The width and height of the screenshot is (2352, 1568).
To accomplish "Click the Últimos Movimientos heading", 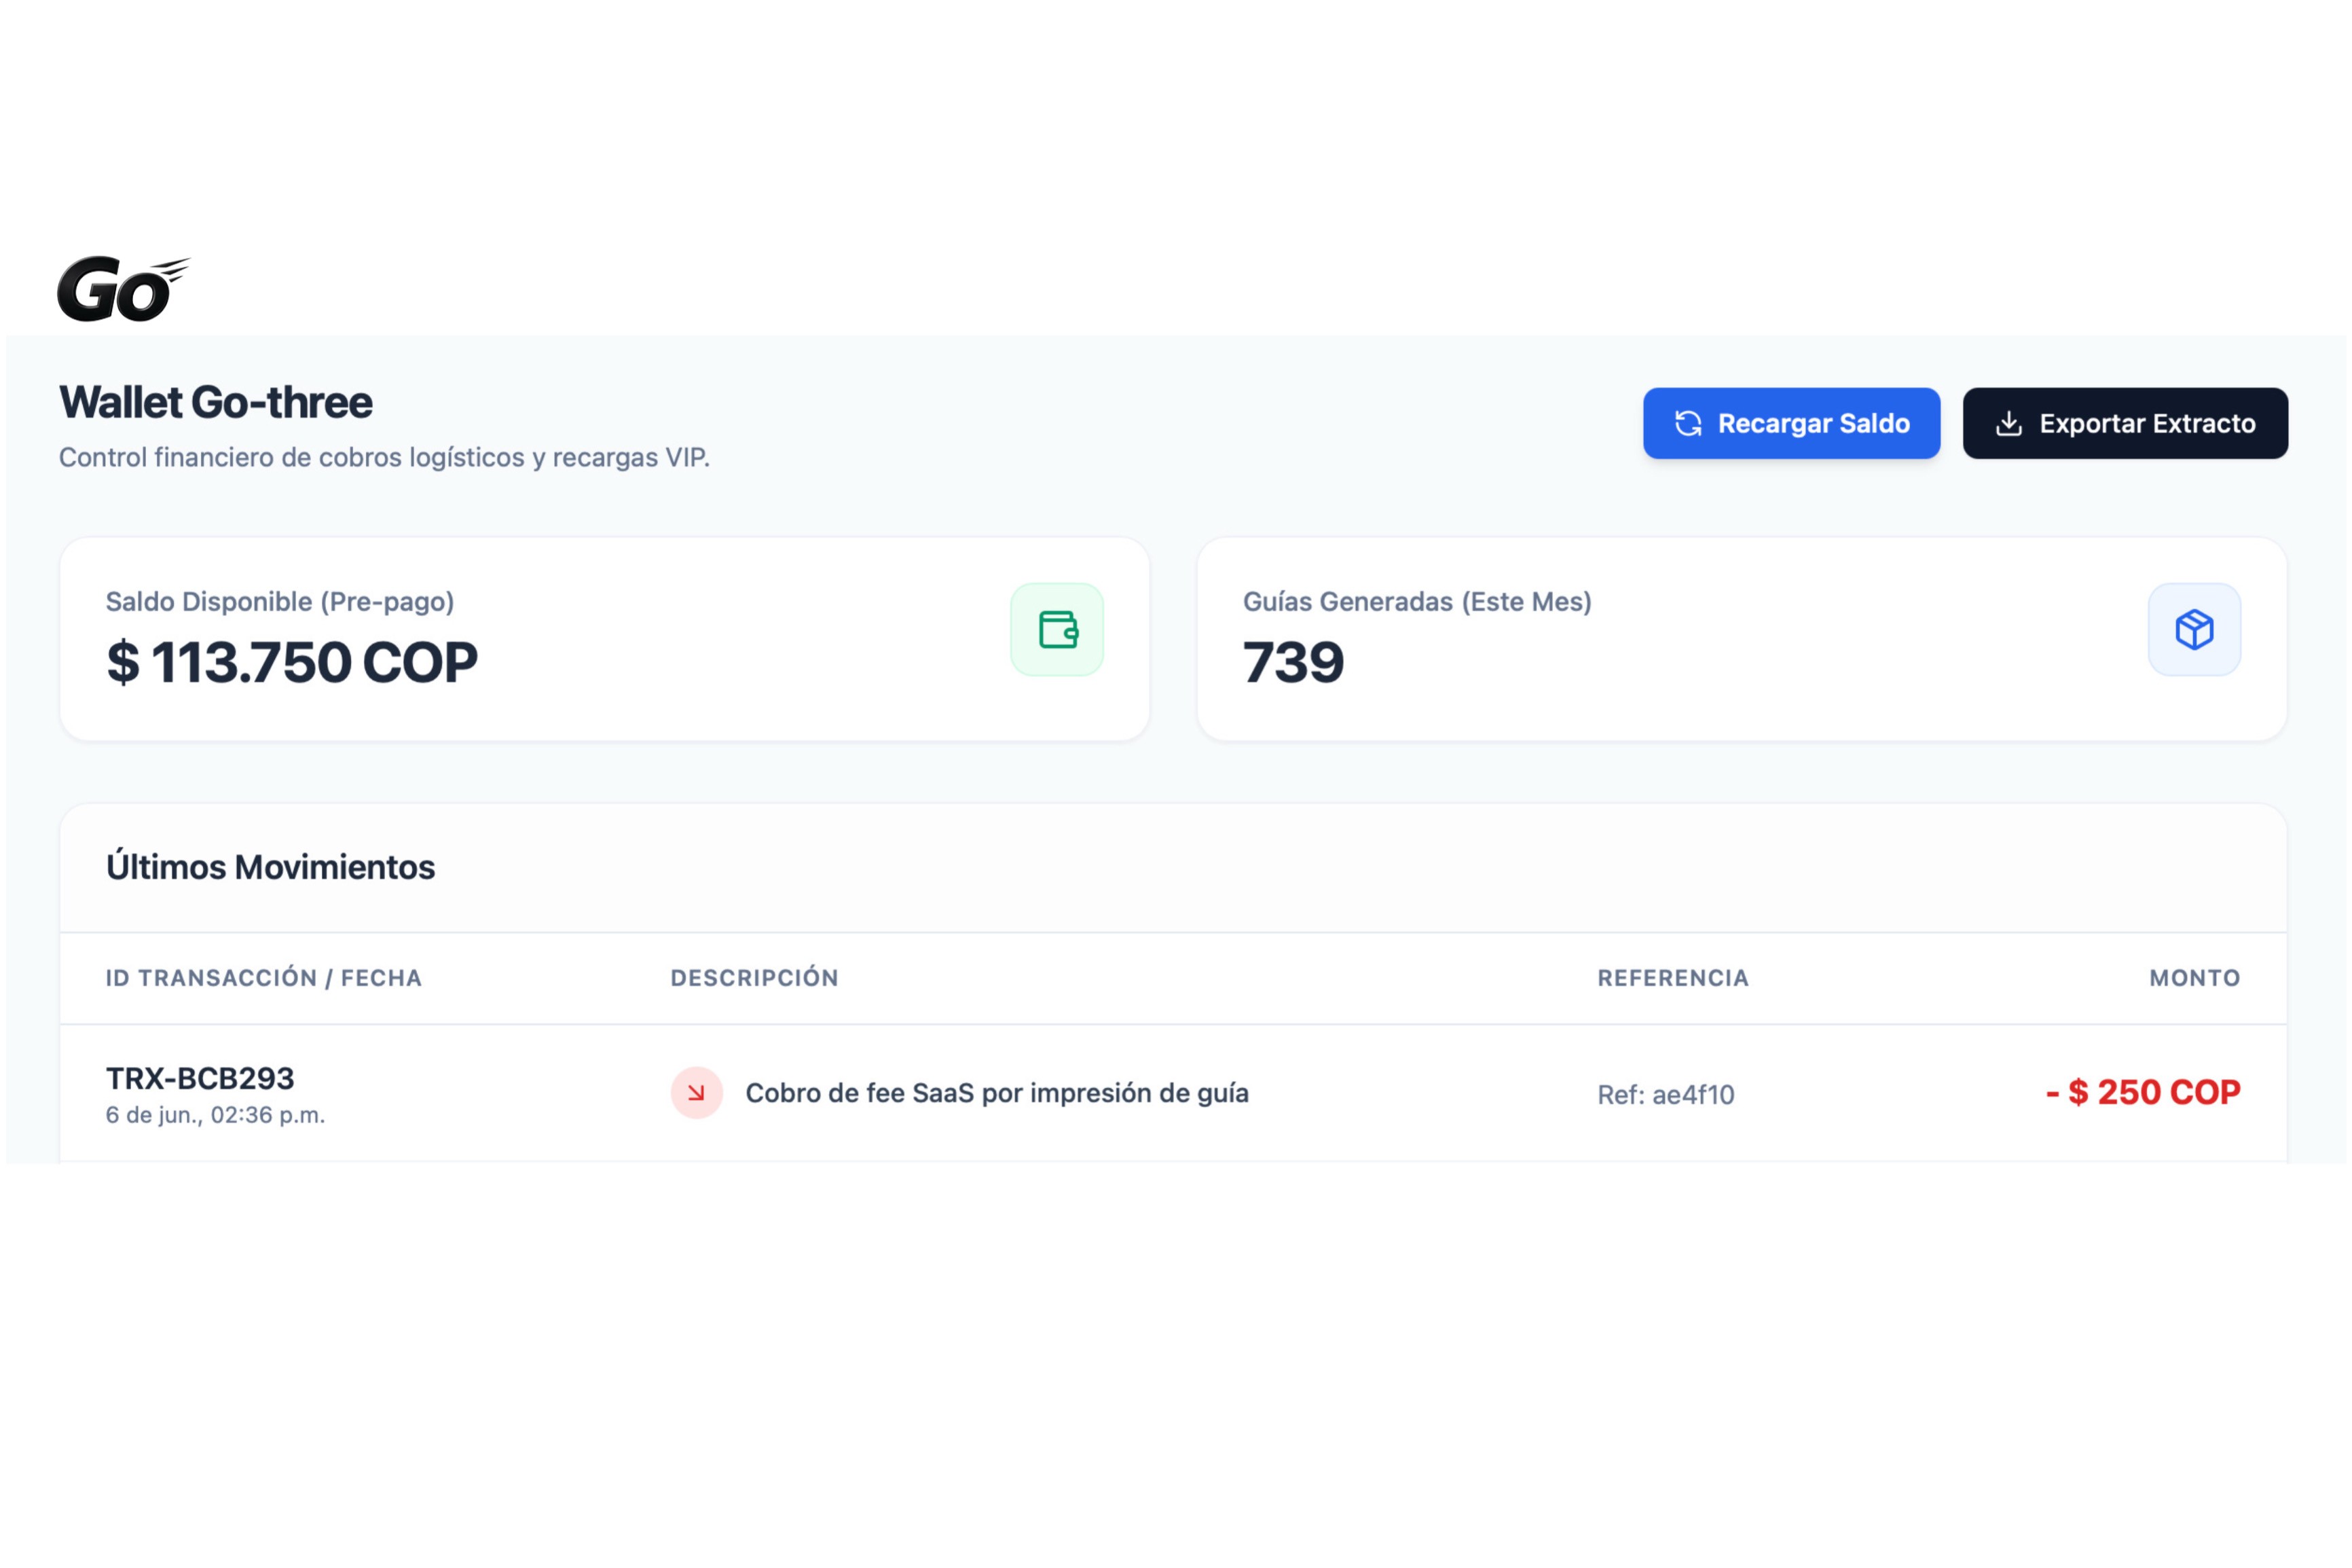I will point(271,867).
